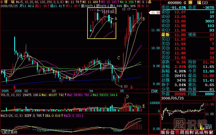Click the magenta down arrow after MACD value
Screen dimensions: 216x135
tap(82, 115)
